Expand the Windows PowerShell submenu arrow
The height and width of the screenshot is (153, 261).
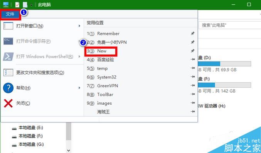coord(79,56)
